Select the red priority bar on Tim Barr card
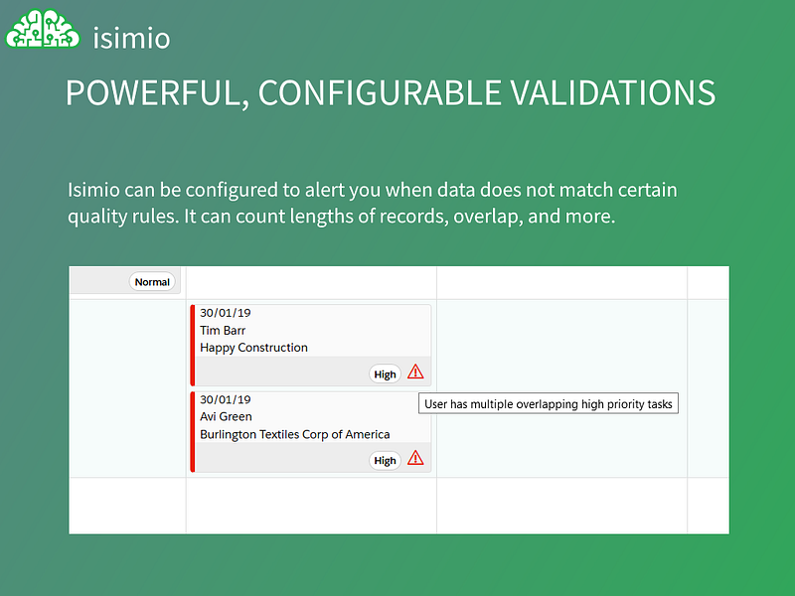 point(193,345)
